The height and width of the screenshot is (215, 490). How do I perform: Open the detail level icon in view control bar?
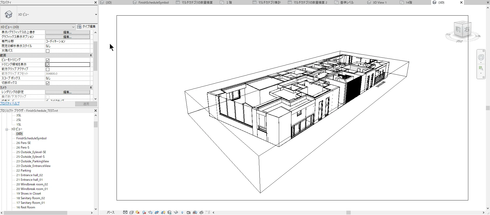click(x=125, y=212)
